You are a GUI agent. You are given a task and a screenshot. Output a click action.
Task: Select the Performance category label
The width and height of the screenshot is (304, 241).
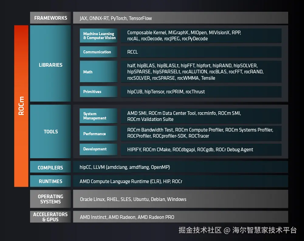98,133
